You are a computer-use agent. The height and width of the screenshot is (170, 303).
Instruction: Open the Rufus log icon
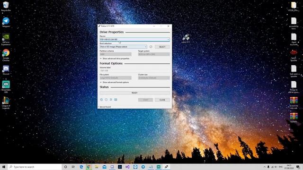(x=116, y=100)
